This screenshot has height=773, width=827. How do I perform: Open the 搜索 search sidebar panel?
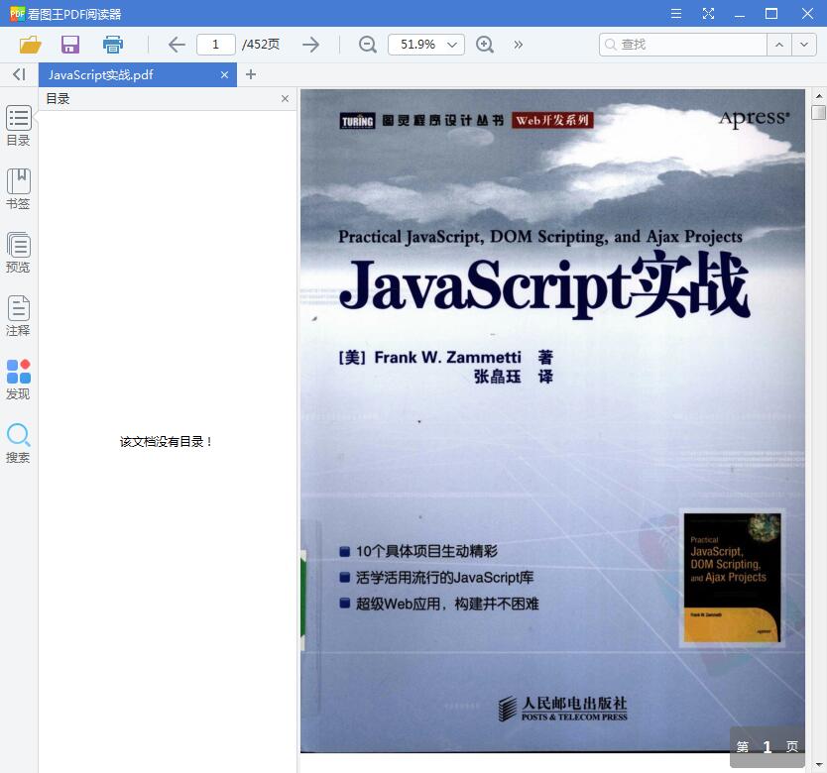click(x=18, y=443)
